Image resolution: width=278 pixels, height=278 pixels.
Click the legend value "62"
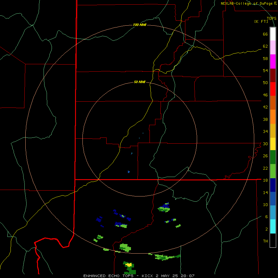265,46
